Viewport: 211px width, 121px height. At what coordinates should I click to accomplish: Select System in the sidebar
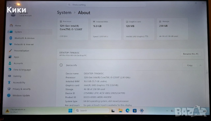click(x=30, y=32)
